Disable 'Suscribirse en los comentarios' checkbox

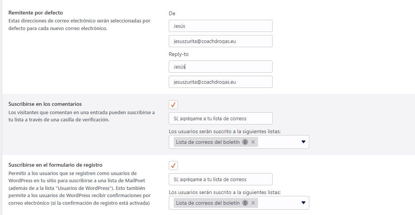click(173, 105)
